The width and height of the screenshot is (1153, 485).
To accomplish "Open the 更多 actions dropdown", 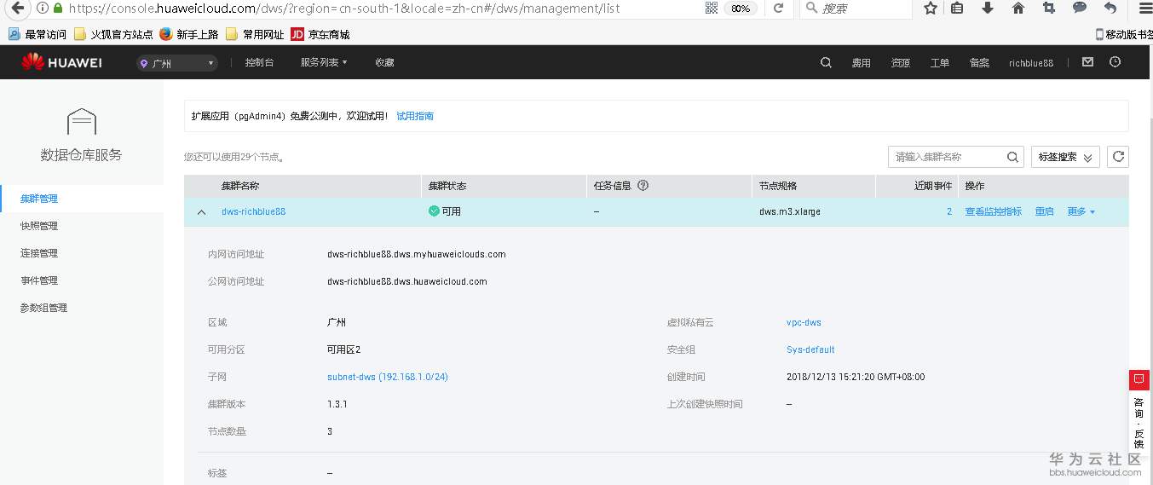I will click(1081, 211).
